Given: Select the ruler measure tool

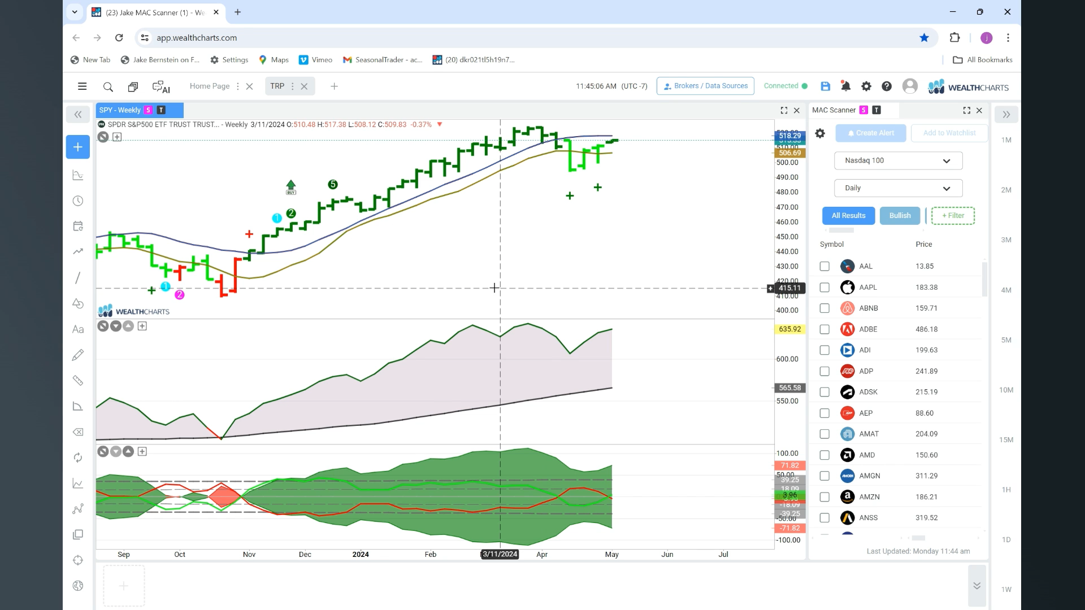Looking at the screenshot, I should [78, 381].
